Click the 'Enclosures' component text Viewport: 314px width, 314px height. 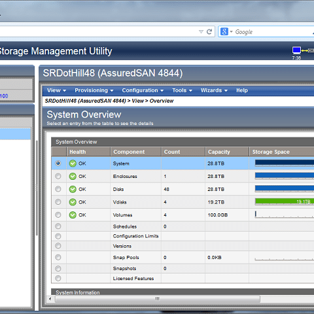[125, 177]
